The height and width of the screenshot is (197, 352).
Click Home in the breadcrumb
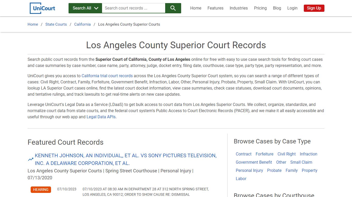click(33, 24)
